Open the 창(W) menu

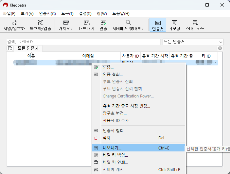coord(102,14)
